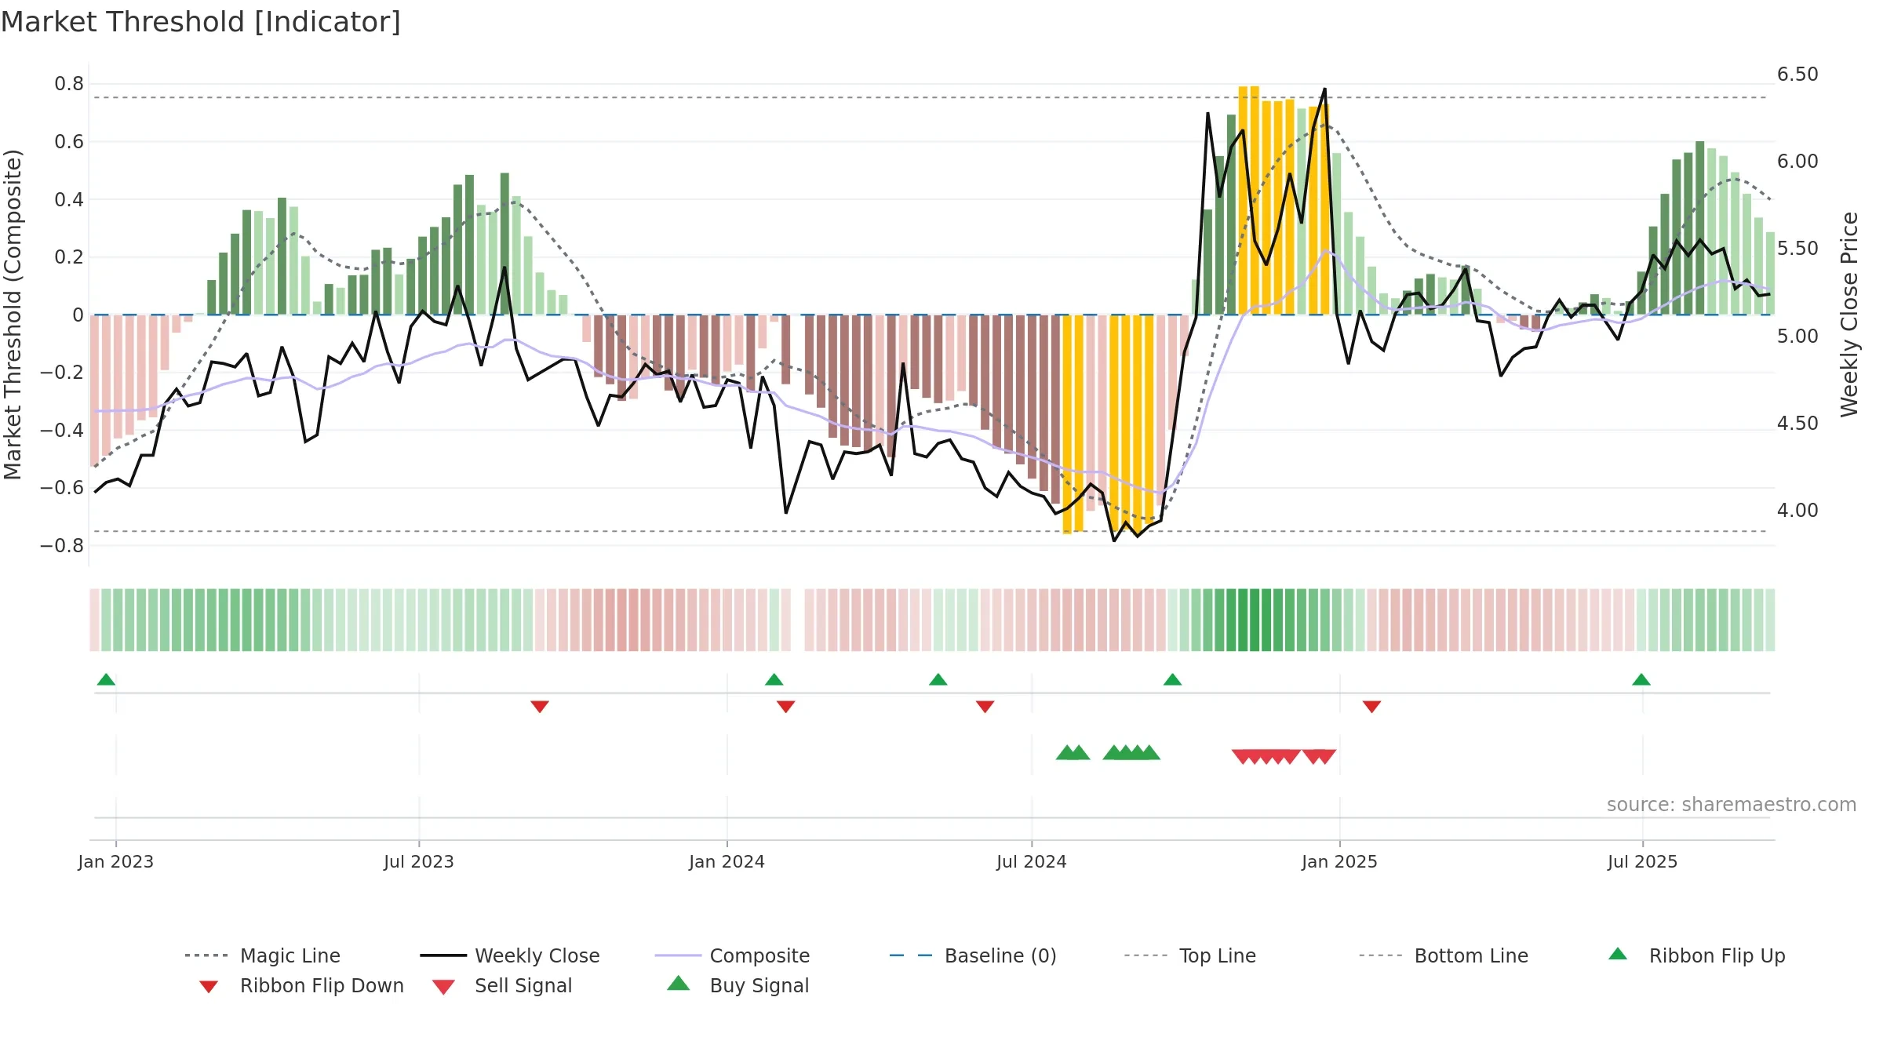This screenshot has width=1883, height=1059.
Task: Click the Market Threshold (Composite) axis title
Action: [13, 314]
